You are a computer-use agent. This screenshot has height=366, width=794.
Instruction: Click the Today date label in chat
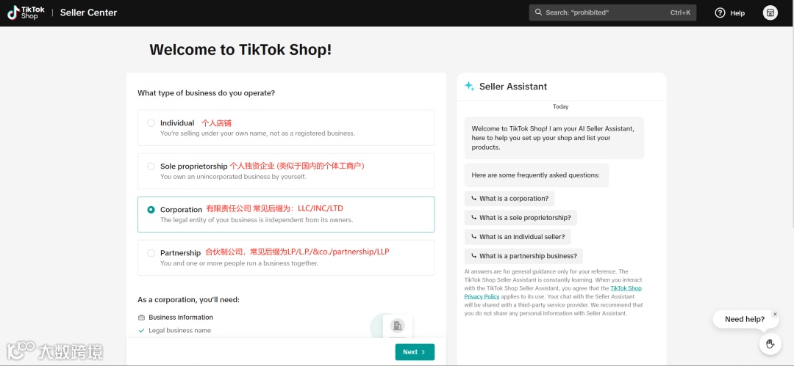point(560,106)
